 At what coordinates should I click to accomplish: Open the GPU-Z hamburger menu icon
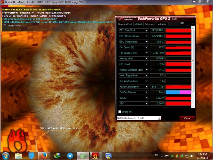[x=192, y=23]
